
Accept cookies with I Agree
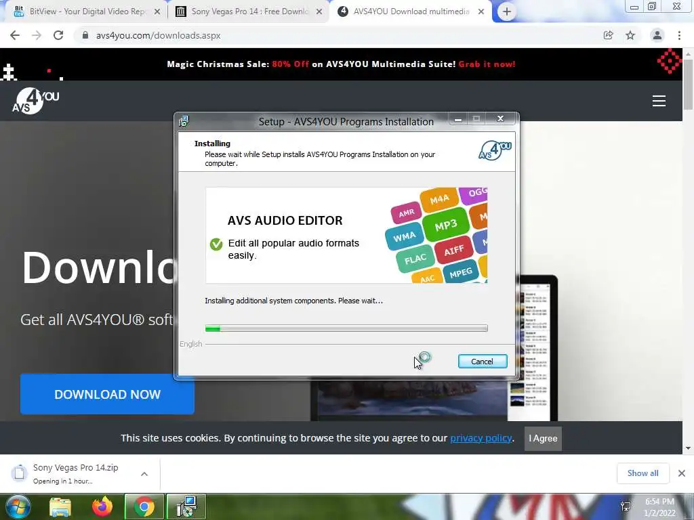click(543, 438)
